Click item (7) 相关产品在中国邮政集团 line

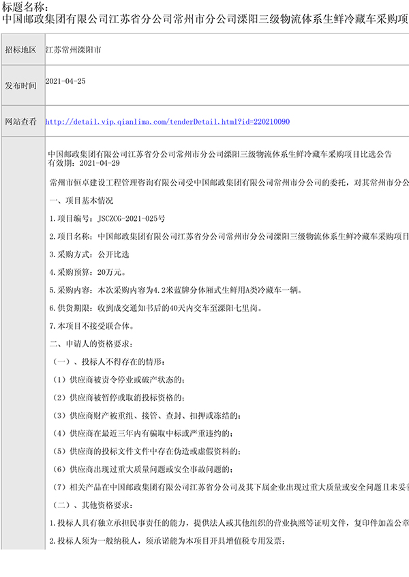pyautogui.click(x=230, y=488)
